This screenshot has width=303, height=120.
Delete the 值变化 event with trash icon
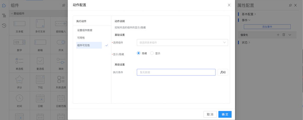coord(284,35)
